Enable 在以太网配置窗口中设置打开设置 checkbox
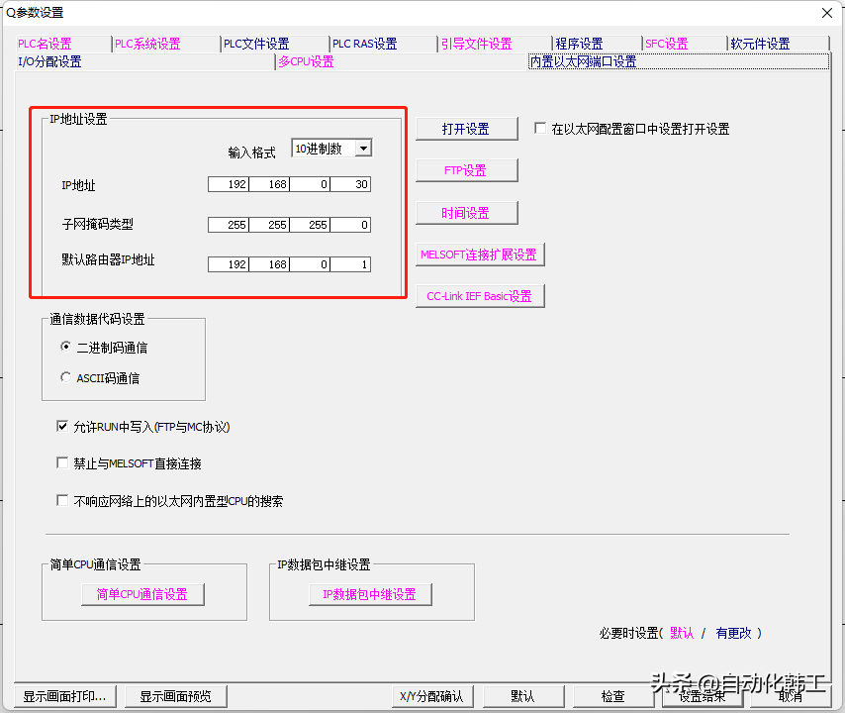 540,129
